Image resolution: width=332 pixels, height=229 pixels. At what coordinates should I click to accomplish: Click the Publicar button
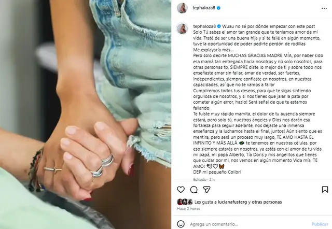tap(320, 224)
